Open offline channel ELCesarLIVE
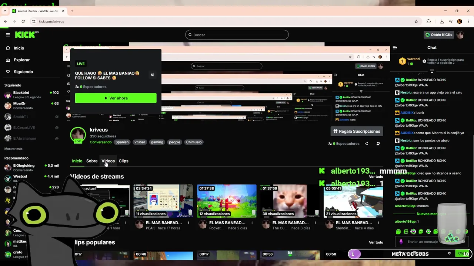 click(x=31, y=127)
